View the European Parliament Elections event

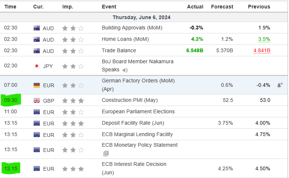[x=138, y=112]
